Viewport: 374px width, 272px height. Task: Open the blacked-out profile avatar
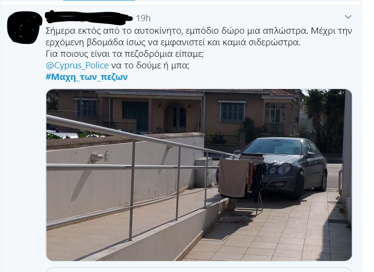24,27
